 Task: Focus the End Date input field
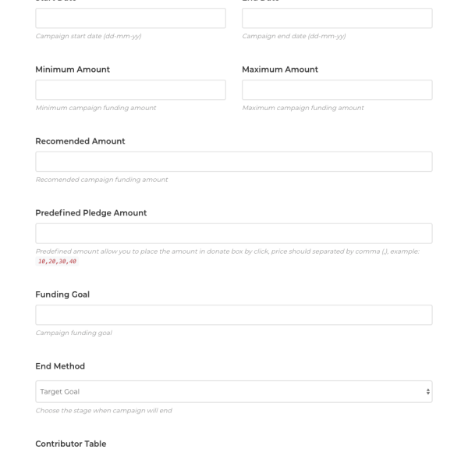337,19
